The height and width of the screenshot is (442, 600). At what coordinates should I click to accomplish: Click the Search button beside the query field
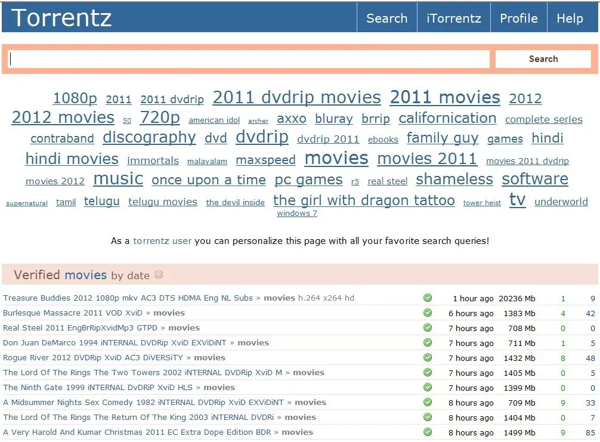coord(543,59)
